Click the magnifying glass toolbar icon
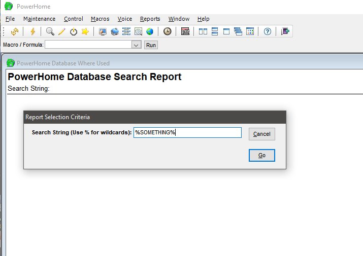The height and width of the screenshot is (256, 363). pos(50,31)
